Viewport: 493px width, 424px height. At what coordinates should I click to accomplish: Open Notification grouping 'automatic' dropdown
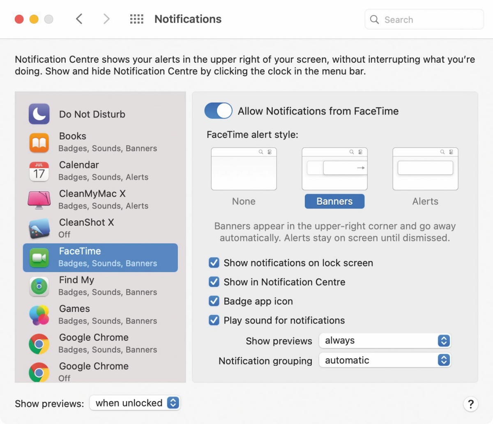pos(385,360)
